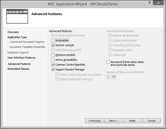Uncheck ActiveX controls option
166x129 pixels.
pyautogui.click(x=53, y=45)
